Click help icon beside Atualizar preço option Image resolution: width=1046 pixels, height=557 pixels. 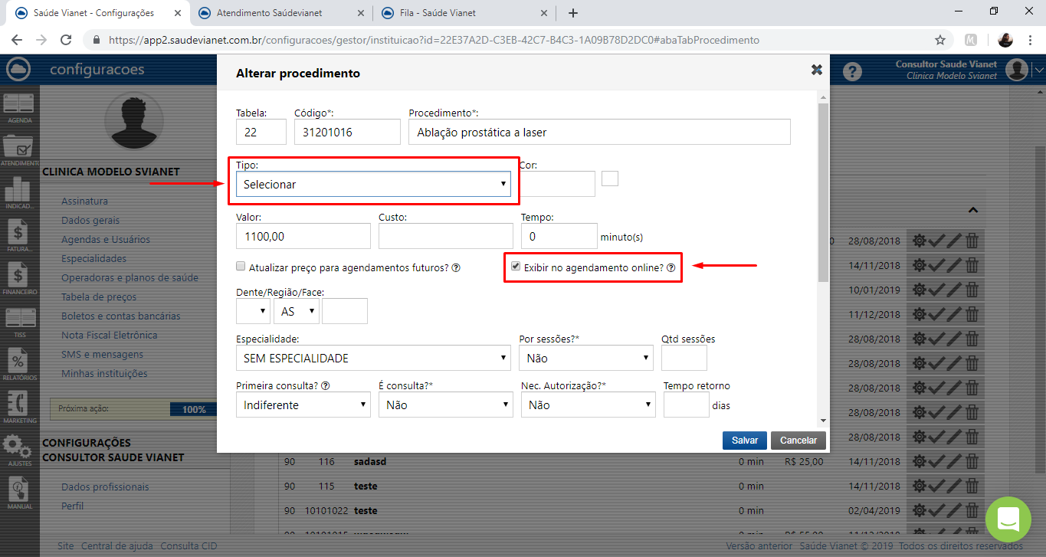pyautogui.click(x=456, y=268)
